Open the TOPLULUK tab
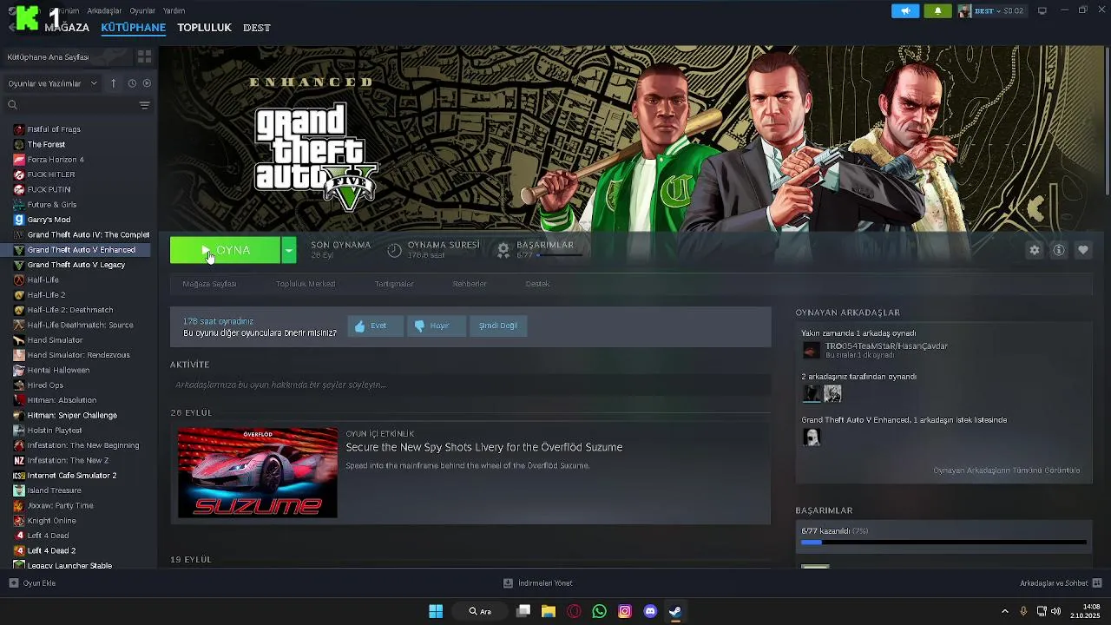This screenshot has height=625, width=1111. 204,28
